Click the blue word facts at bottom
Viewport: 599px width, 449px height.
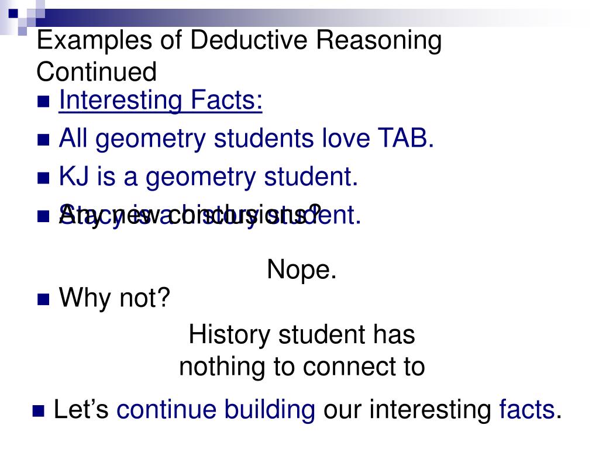pos(527,409)
